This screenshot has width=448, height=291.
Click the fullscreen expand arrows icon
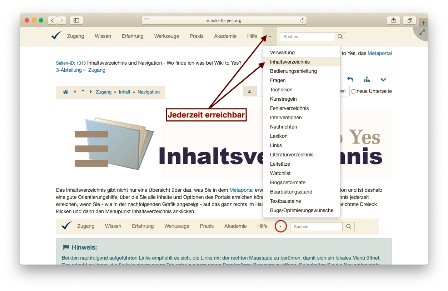(x=422, y=32)
